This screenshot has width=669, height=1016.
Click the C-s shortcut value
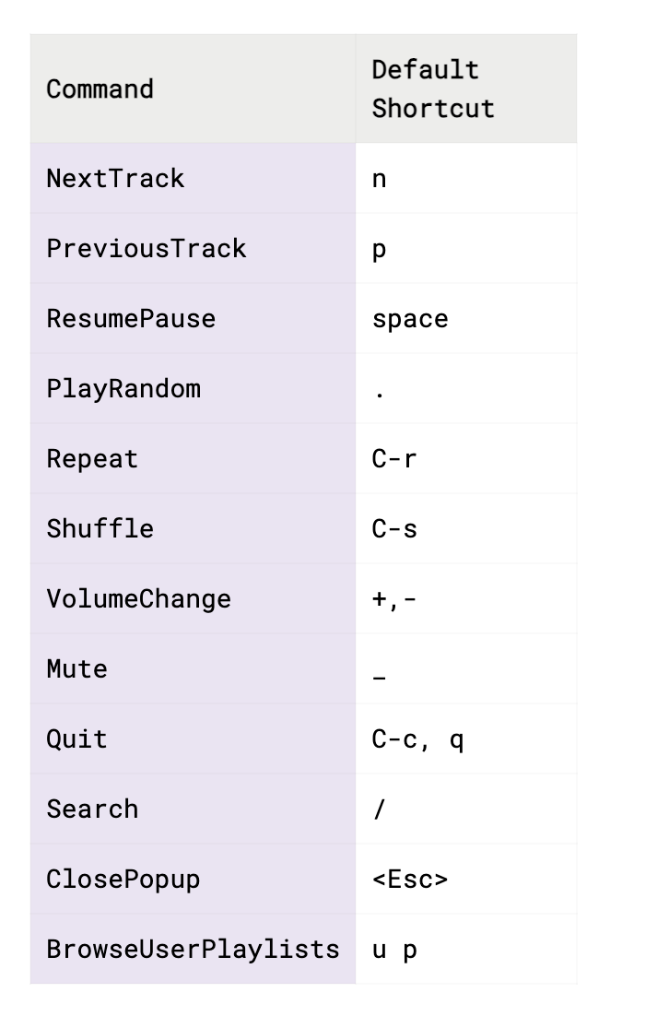click(x=394, y=528)
